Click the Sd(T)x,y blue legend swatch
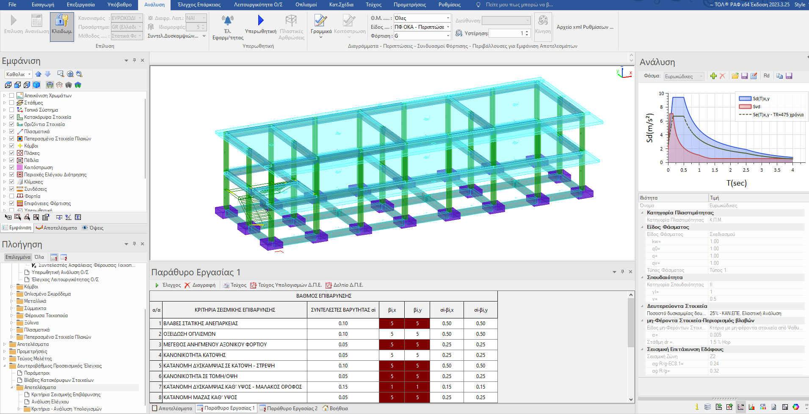 coord(745,99)
